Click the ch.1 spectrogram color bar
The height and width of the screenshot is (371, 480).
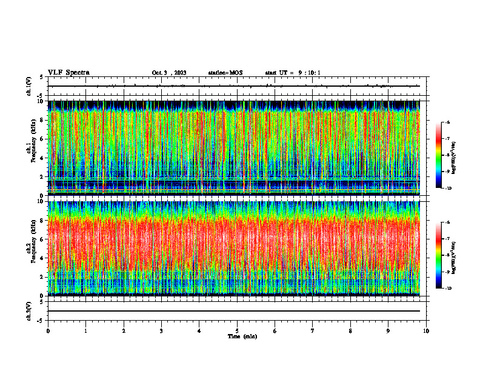(439, 155)
